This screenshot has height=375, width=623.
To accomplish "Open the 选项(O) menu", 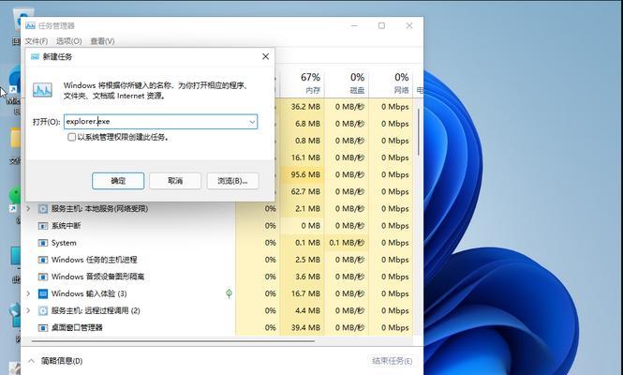I will pos(68,41).
